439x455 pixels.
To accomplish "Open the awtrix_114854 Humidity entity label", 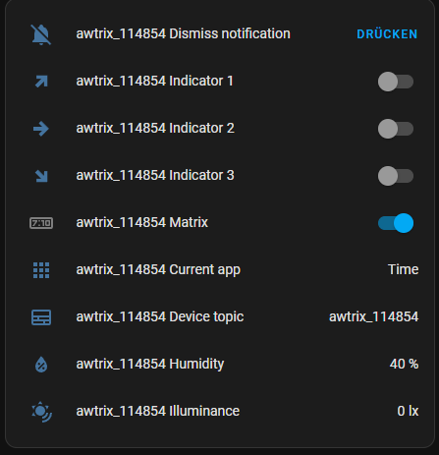I will point(150,365).
